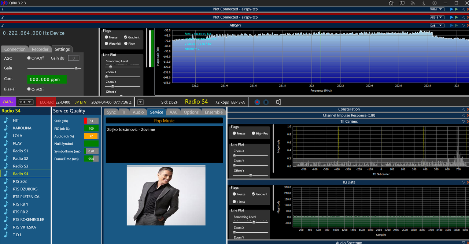Enable the Waterfall flag radio button
The width and height of the screenshot is (469, 244).
pyautogui.click(x=106, y=44)
